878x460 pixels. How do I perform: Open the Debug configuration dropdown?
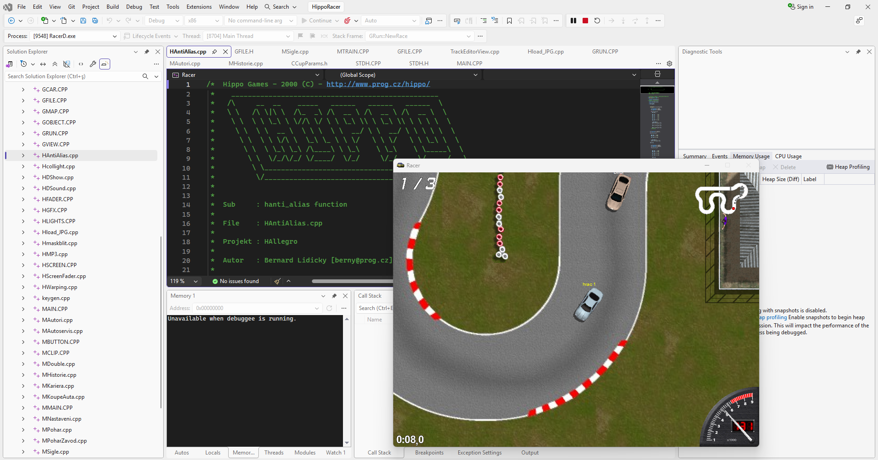(164, 21)
